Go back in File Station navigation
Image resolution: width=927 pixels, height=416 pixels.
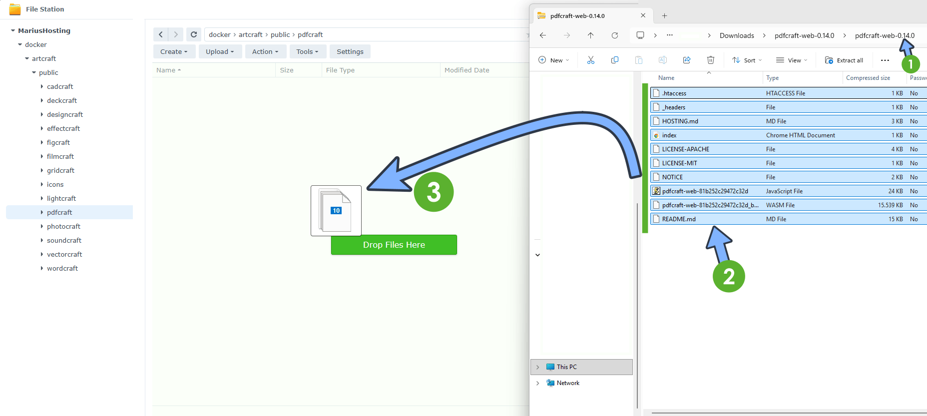click(160, 34)
